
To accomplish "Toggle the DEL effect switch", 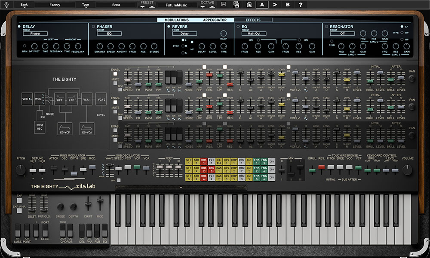I will click(x=82, y=231).
